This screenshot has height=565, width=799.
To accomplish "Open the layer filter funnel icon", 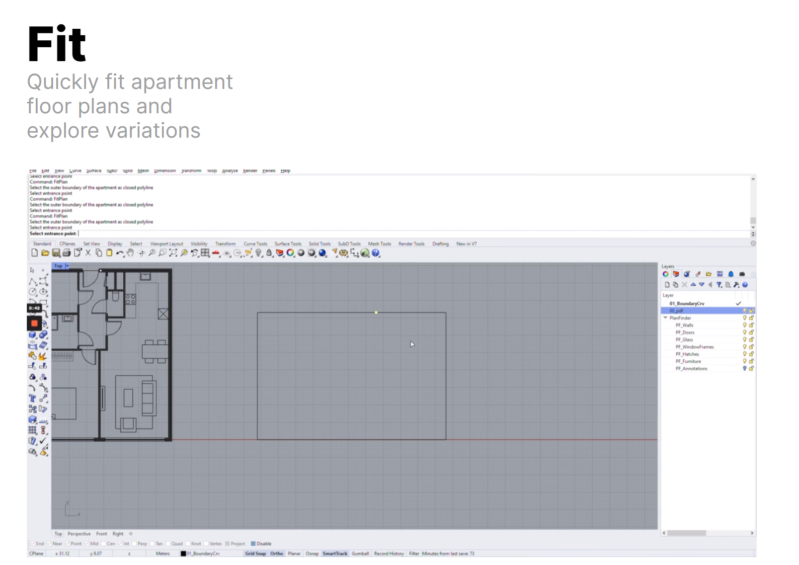I will click(719, 285).
